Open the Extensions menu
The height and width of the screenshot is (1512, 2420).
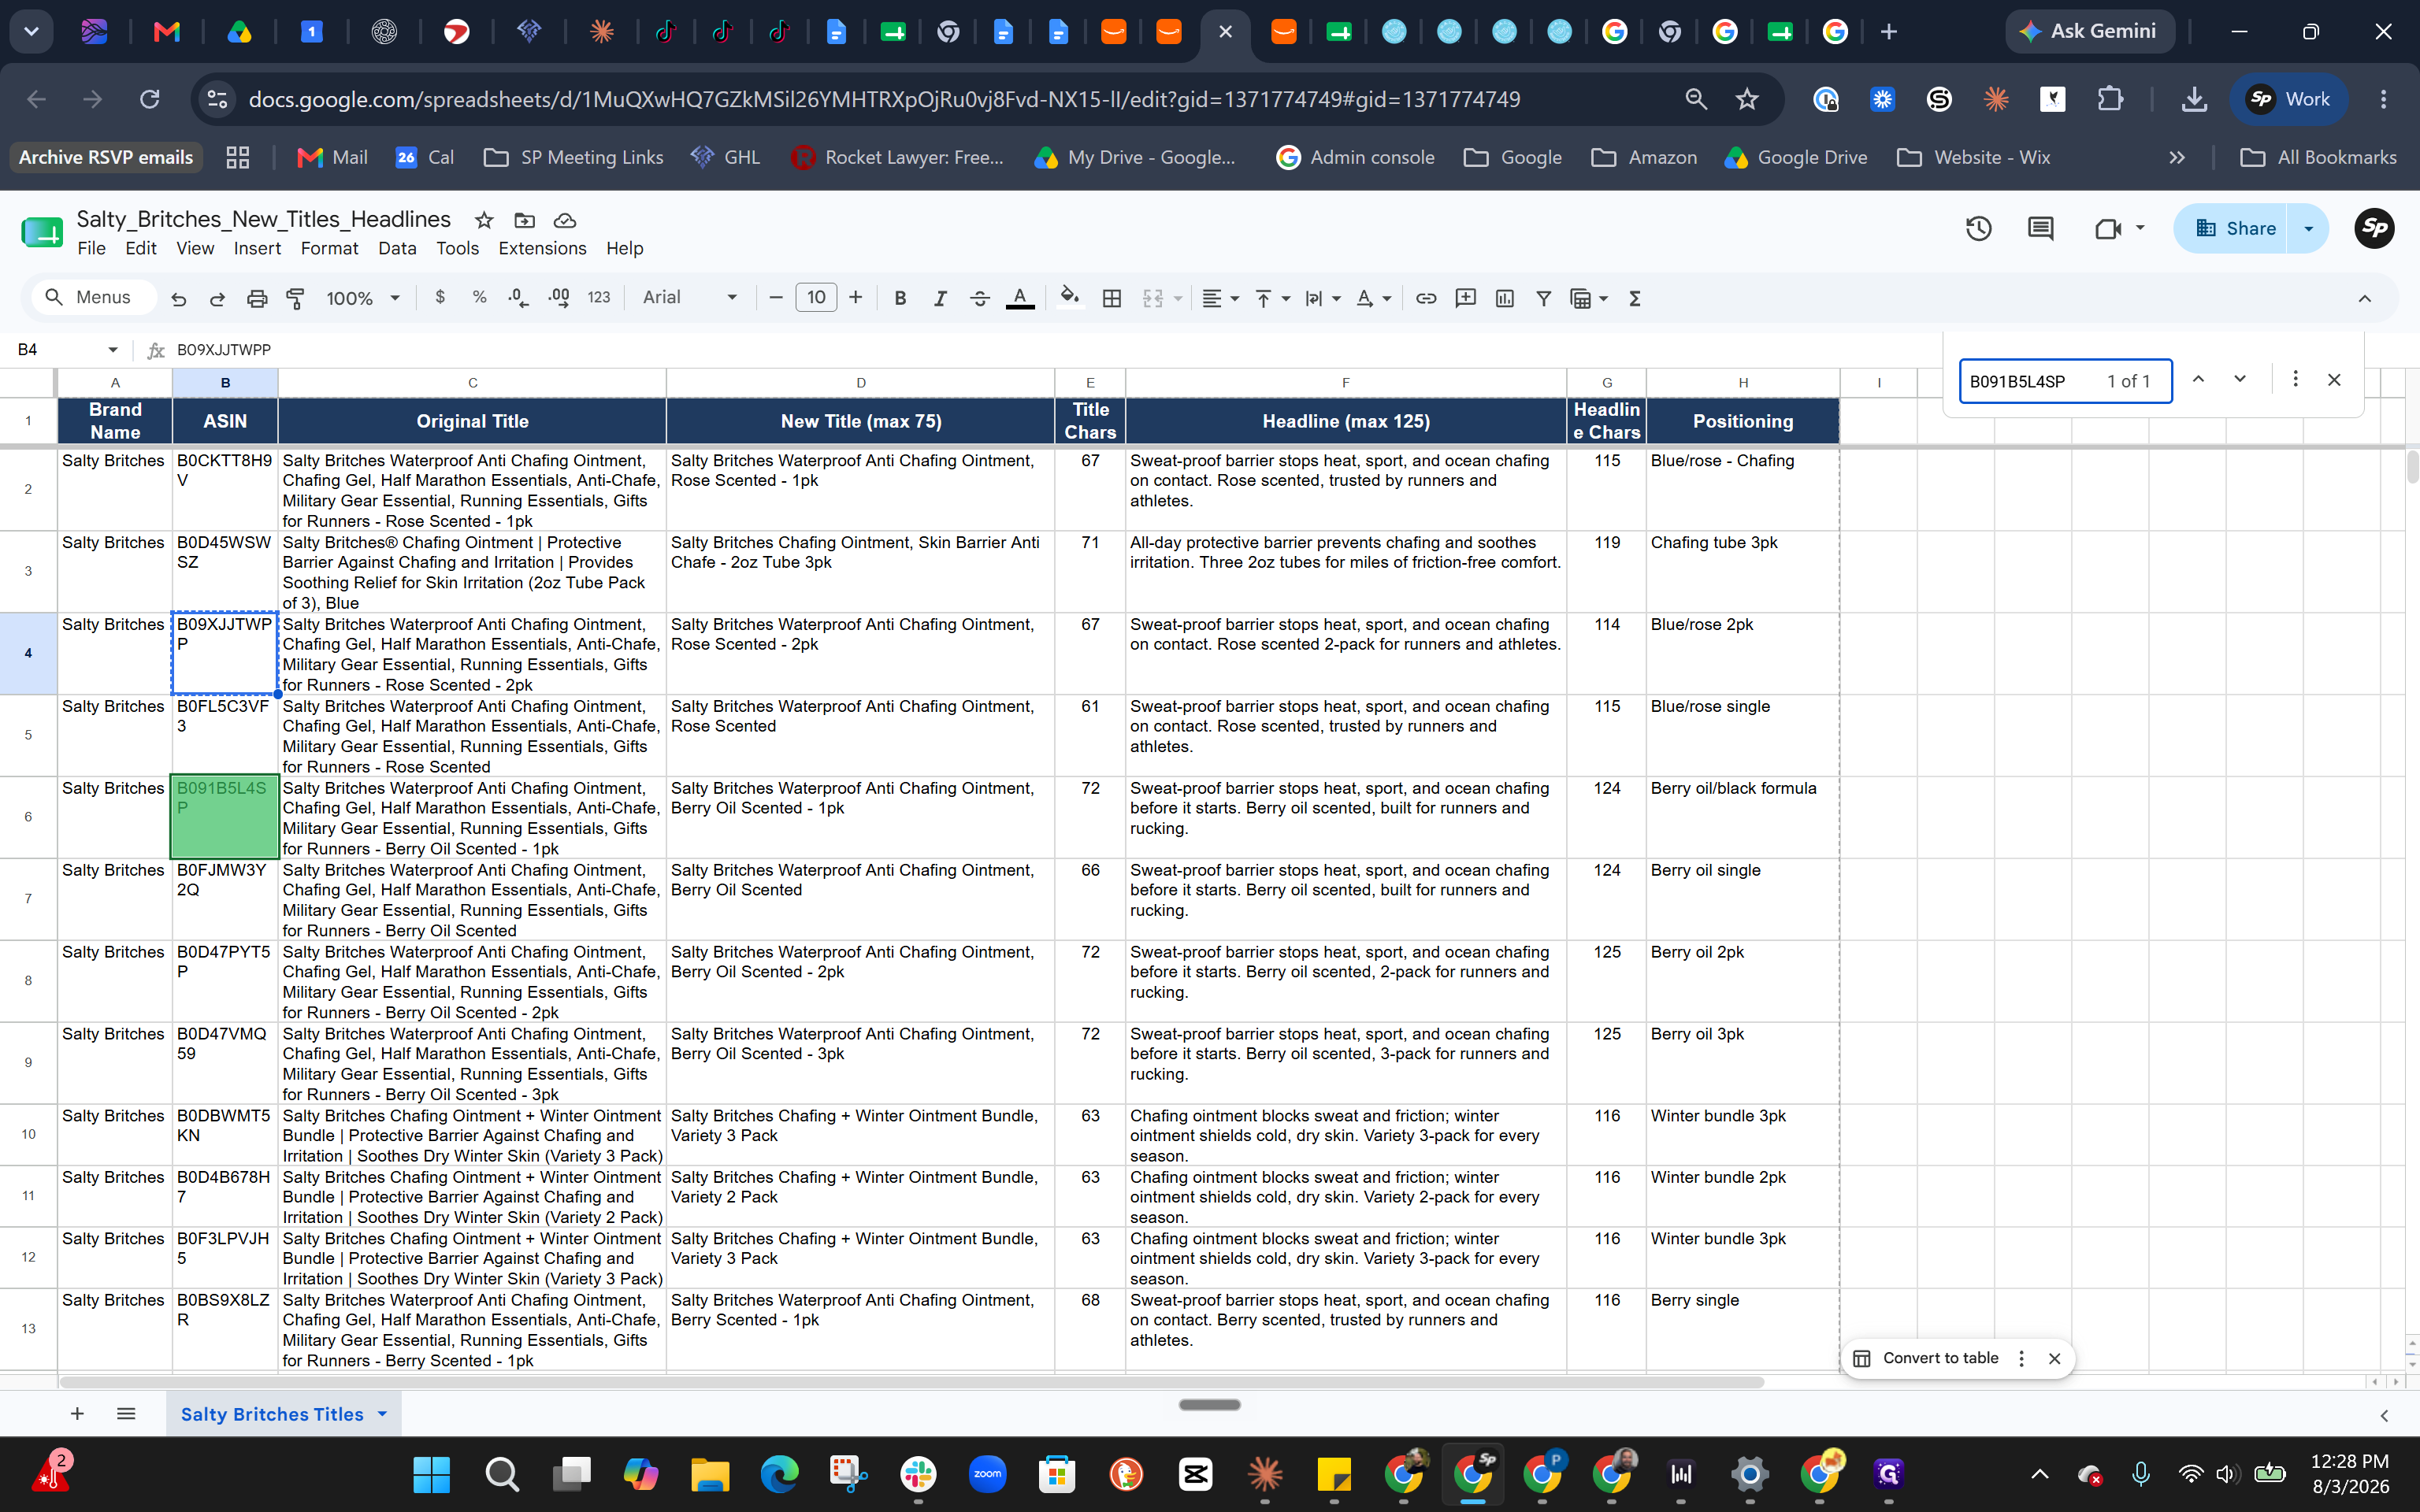542,248
